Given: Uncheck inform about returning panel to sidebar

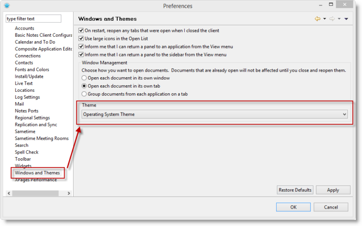Looking at the screenshot, I should [81, 55].
